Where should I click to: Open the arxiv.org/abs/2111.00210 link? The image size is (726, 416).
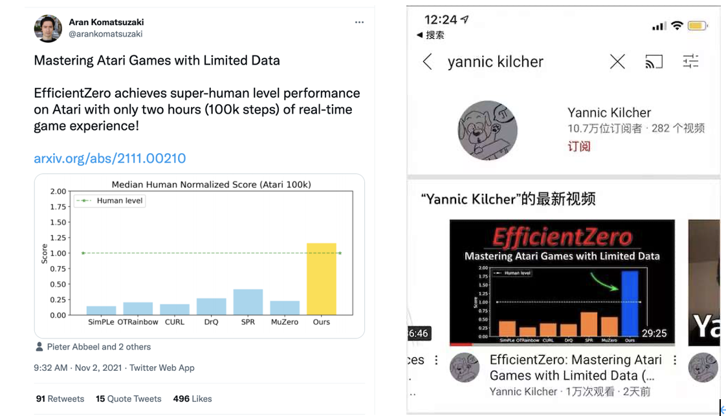tap(110, 158)
